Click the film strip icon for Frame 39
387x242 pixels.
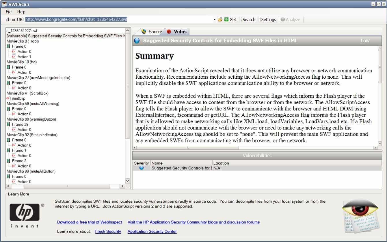(x=8, y=124)
